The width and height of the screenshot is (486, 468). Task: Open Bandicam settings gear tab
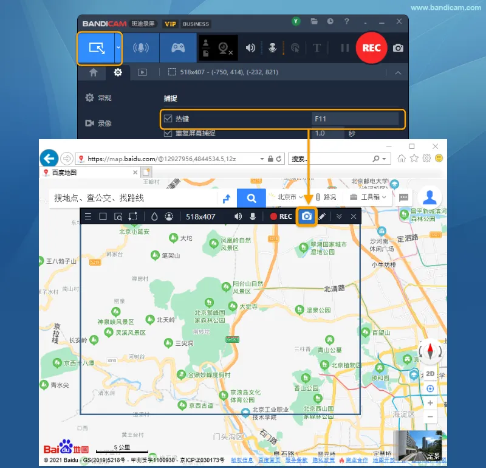coord(118,72)
